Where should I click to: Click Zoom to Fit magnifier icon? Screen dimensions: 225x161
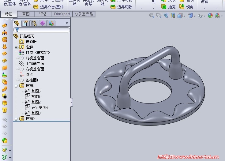click(x=152, y=16)
